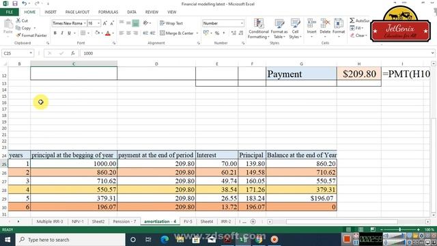Click the Clear button in Editing

point(358,36)
